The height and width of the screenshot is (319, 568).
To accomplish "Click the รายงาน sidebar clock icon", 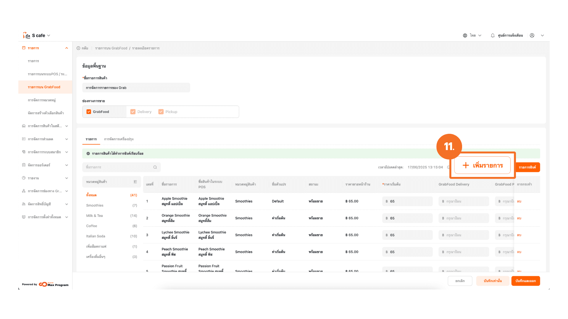I will pos(24,178).
